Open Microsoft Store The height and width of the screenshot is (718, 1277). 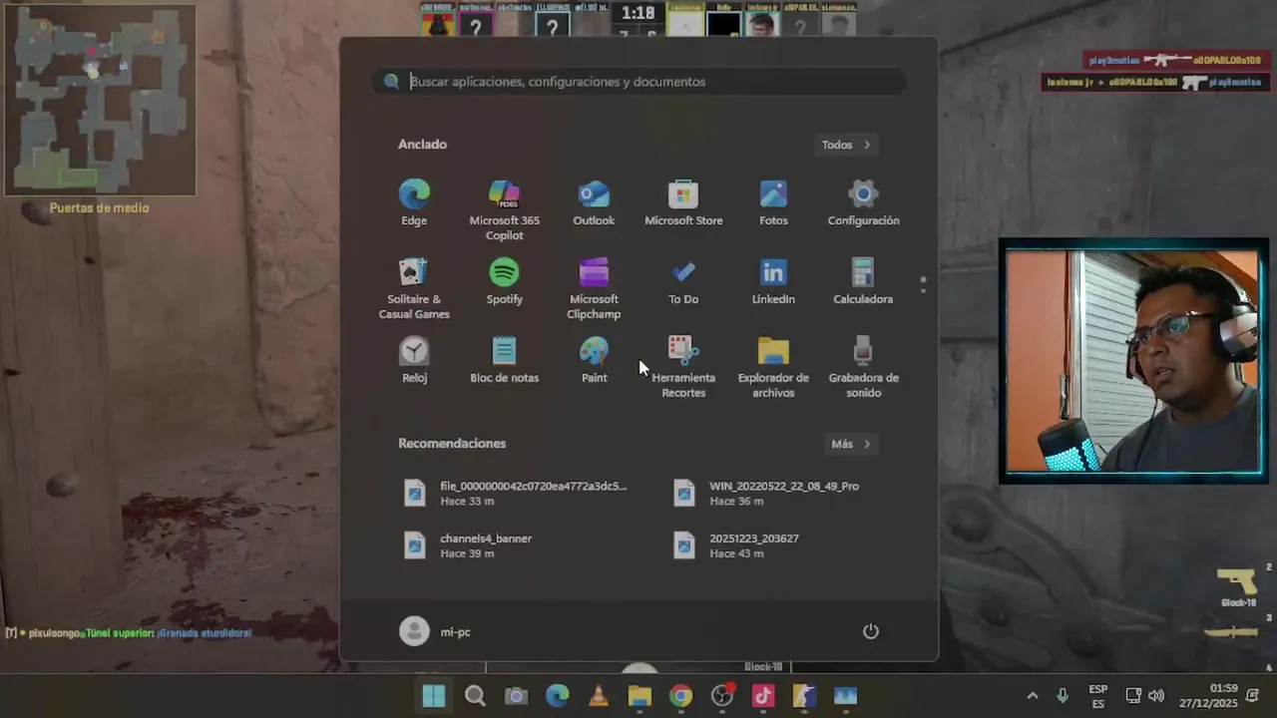pos(683,203)
